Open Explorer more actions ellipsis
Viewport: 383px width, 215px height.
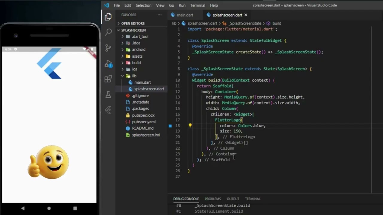[x=159, y=15]
